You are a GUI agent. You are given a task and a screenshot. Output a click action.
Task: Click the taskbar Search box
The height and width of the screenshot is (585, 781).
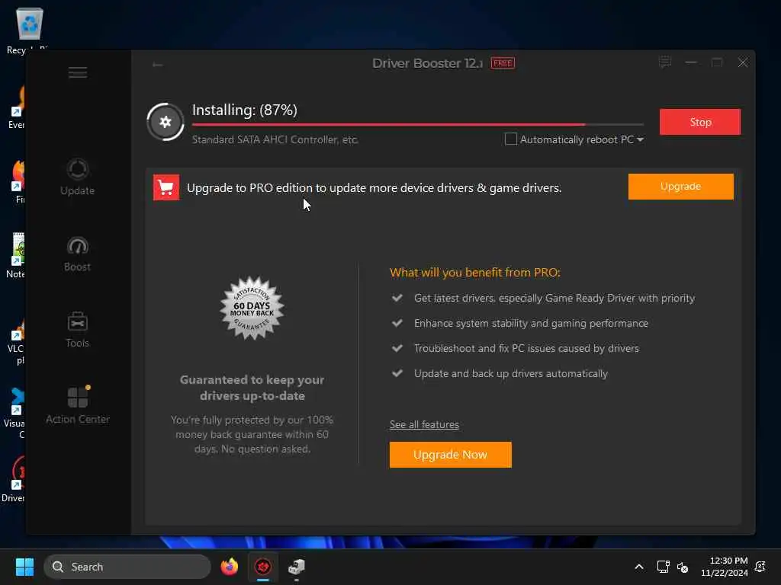(x=127, y=567)
